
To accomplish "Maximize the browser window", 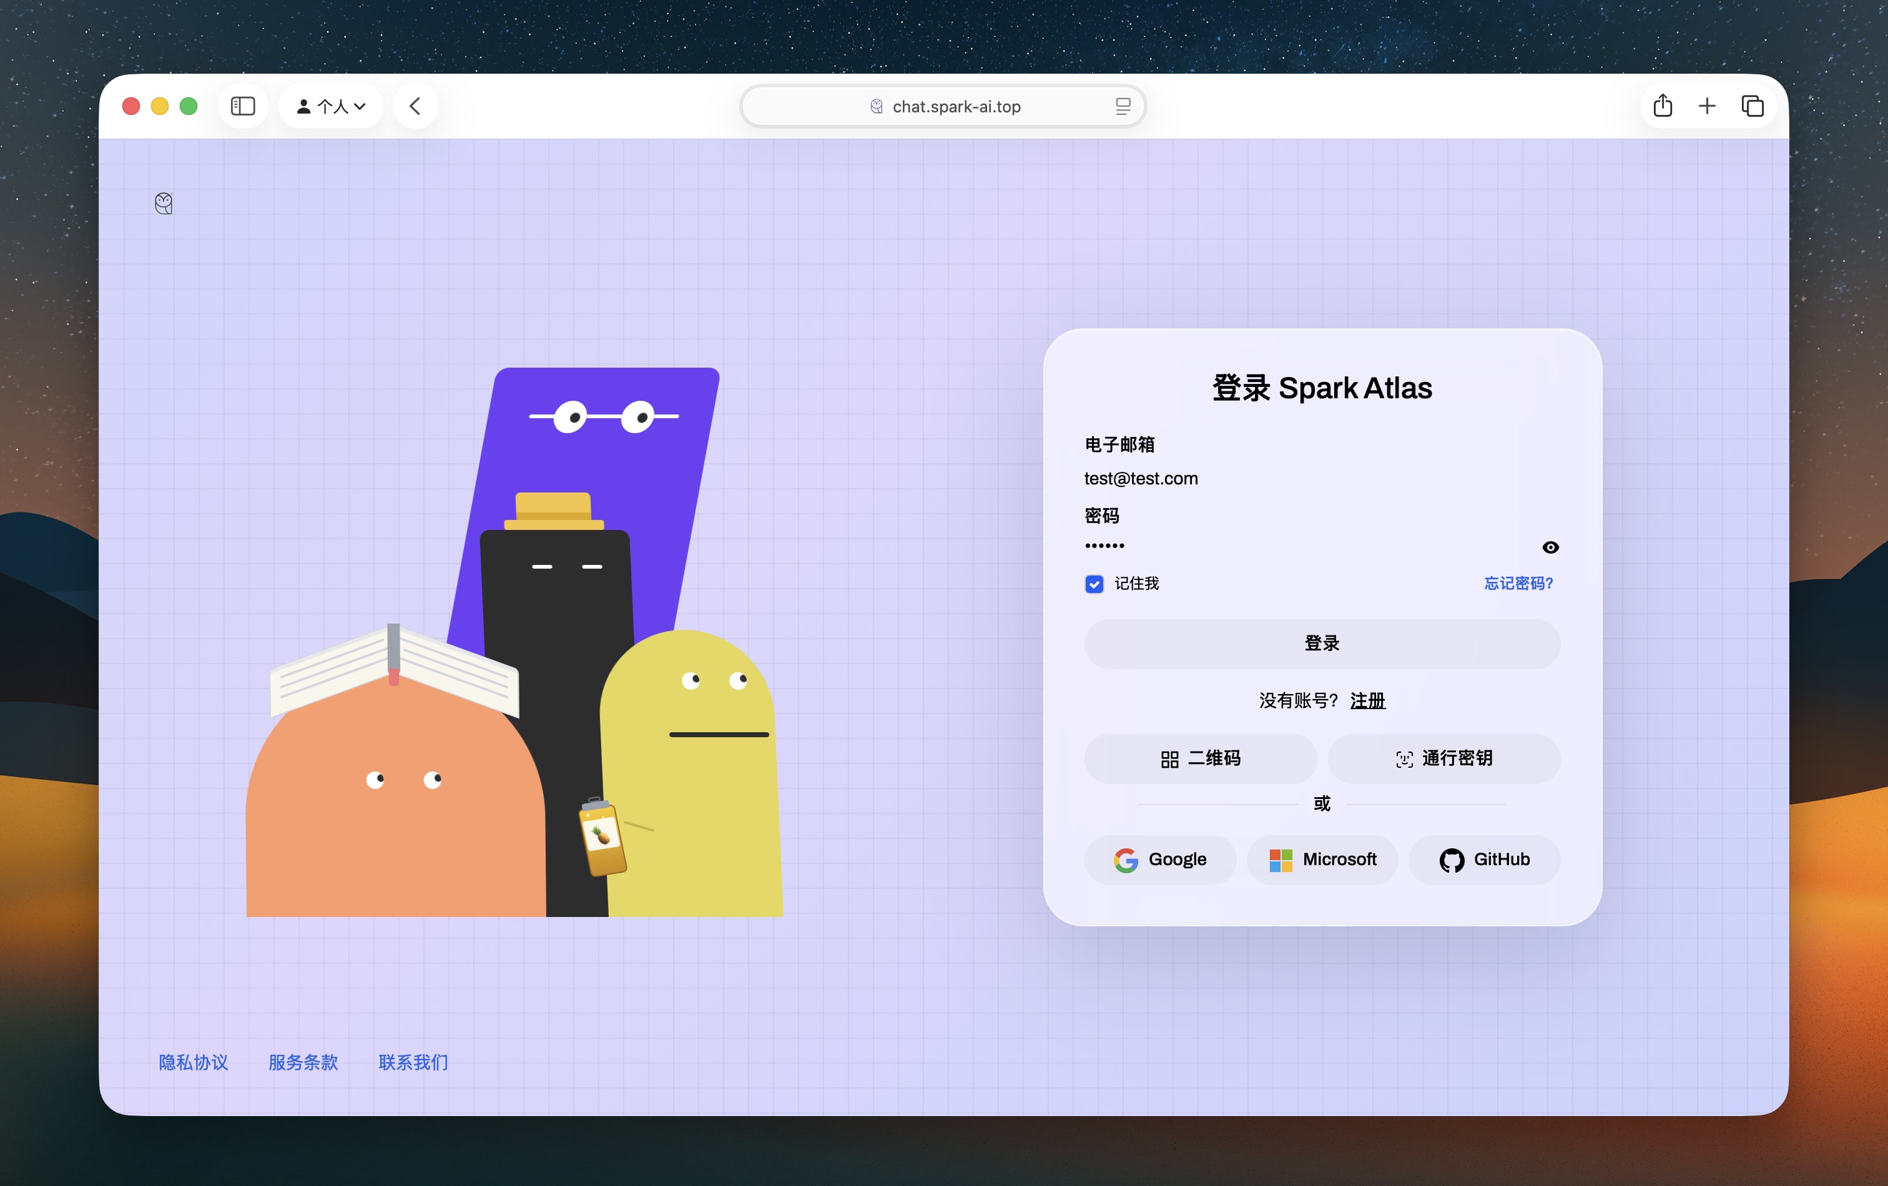I will pyautogui.click(x=189, y=106).
